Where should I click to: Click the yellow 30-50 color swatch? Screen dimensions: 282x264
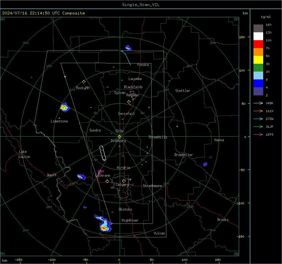coord(258,60)
